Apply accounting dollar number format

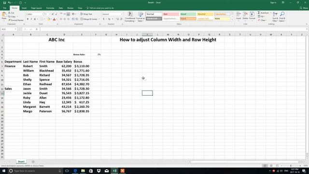(104, 19)
